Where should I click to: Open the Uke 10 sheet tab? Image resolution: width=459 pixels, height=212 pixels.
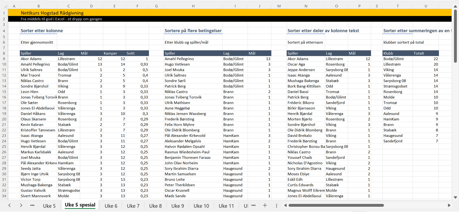point(201,206)
